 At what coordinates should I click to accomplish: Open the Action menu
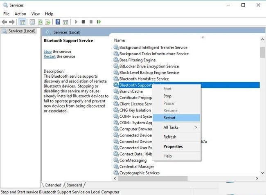pos(20,13)
